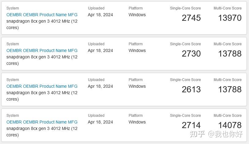Click the Zhihu watermark text
The width and height of the screenshot is (249, 144).
(x=216, y=134)
